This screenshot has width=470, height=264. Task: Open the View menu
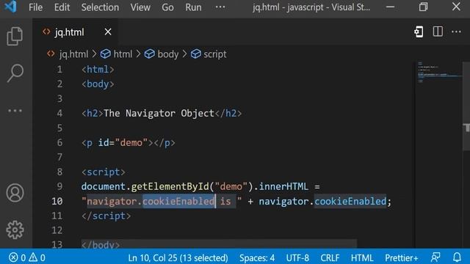pos(140,7)
